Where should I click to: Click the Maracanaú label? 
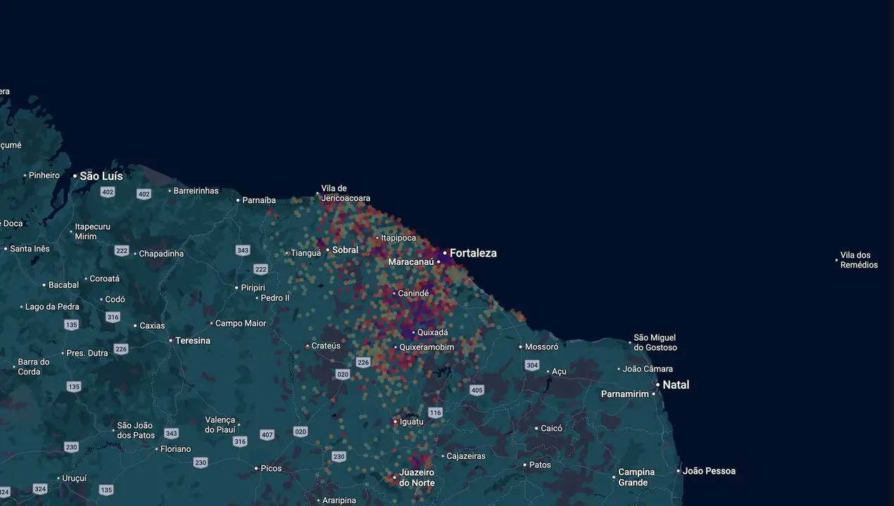pos(411,262)
